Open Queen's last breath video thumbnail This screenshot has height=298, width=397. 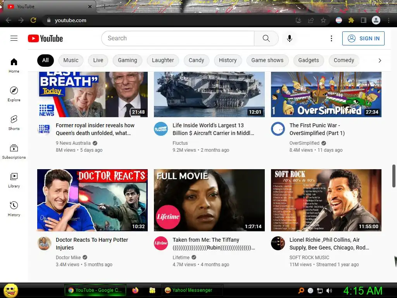(92, 94)
